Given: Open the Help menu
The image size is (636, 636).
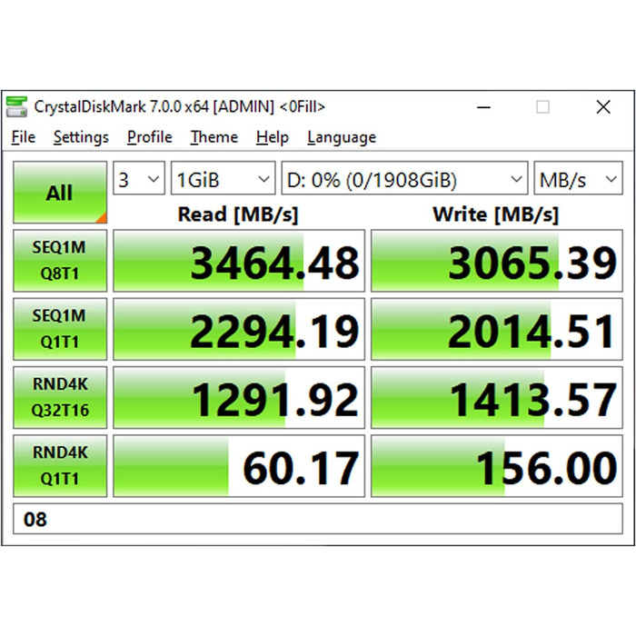Looking at the screenshot, I should 273,137.
